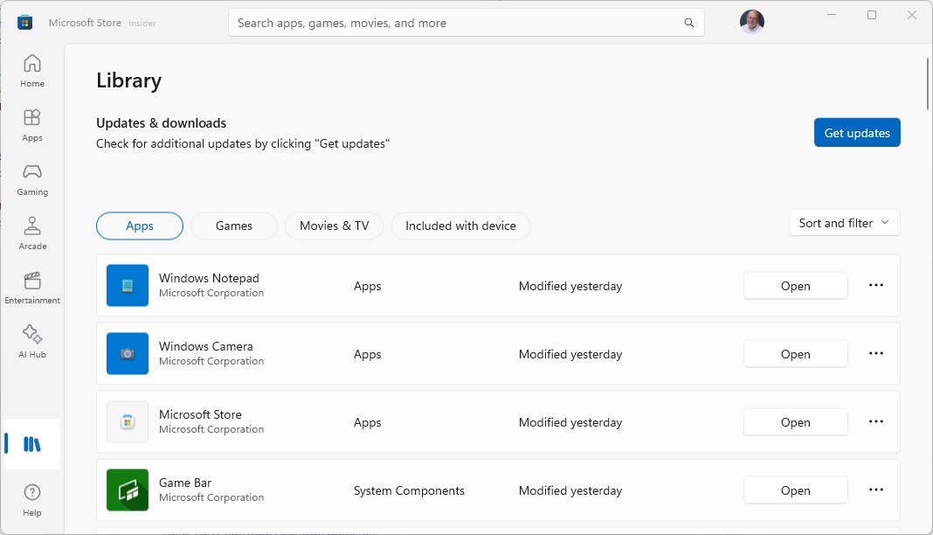
Task: Click the Windows Camera app icon
Action: (x=128, y=353)
